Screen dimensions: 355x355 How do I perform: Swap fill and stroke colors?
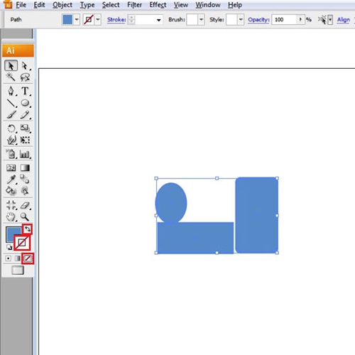(x=28, y=229)
